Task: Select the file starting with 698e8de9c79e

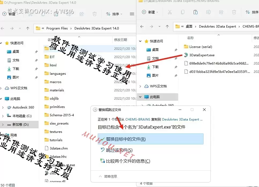Action: (219, 63)
